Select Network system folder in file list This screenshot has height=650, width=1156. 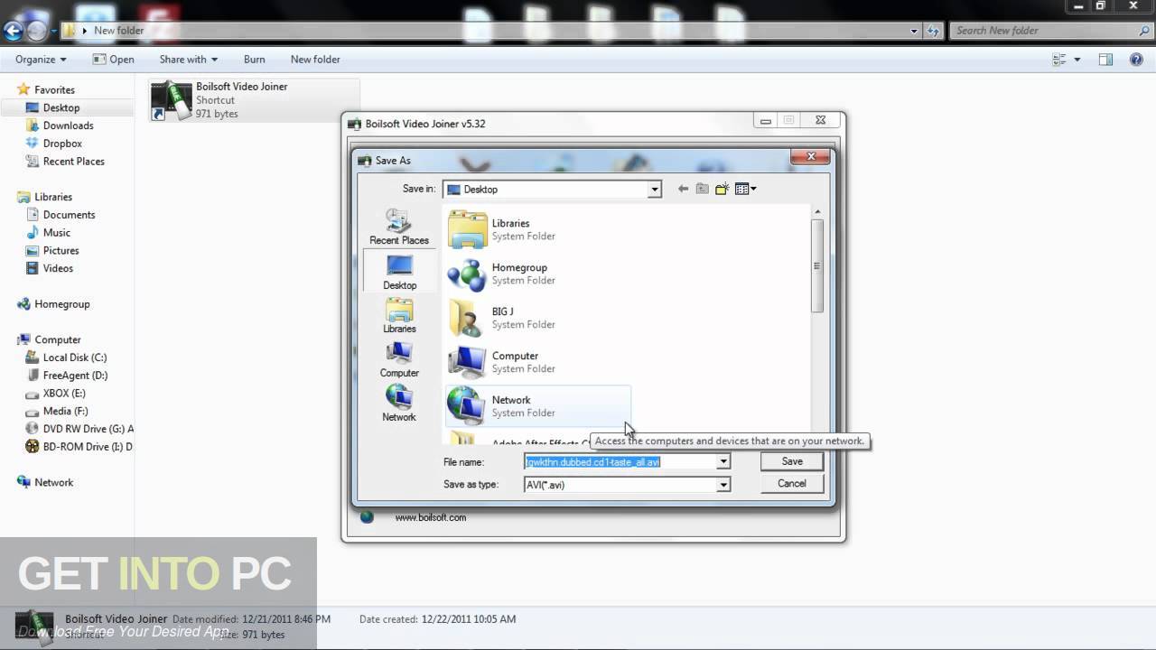coord(537,406)
